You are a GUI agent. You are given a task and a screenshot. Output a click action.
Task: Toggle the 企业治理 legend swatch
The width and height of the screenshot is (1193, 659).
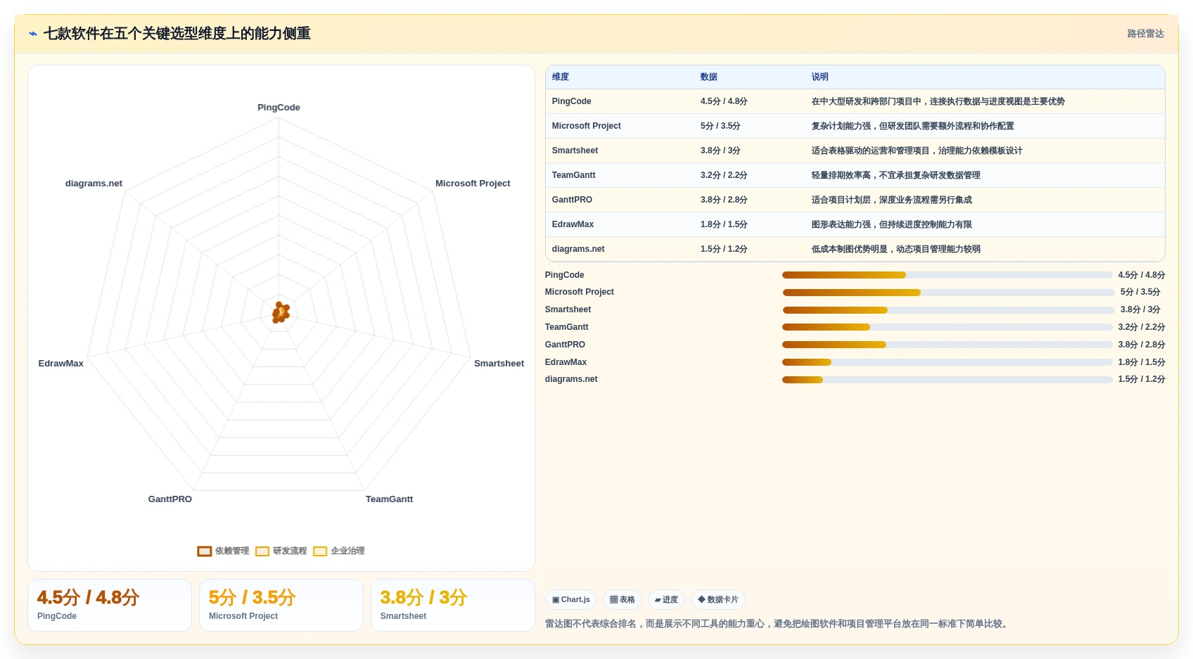pyautogui.click(x=320, y=551)
